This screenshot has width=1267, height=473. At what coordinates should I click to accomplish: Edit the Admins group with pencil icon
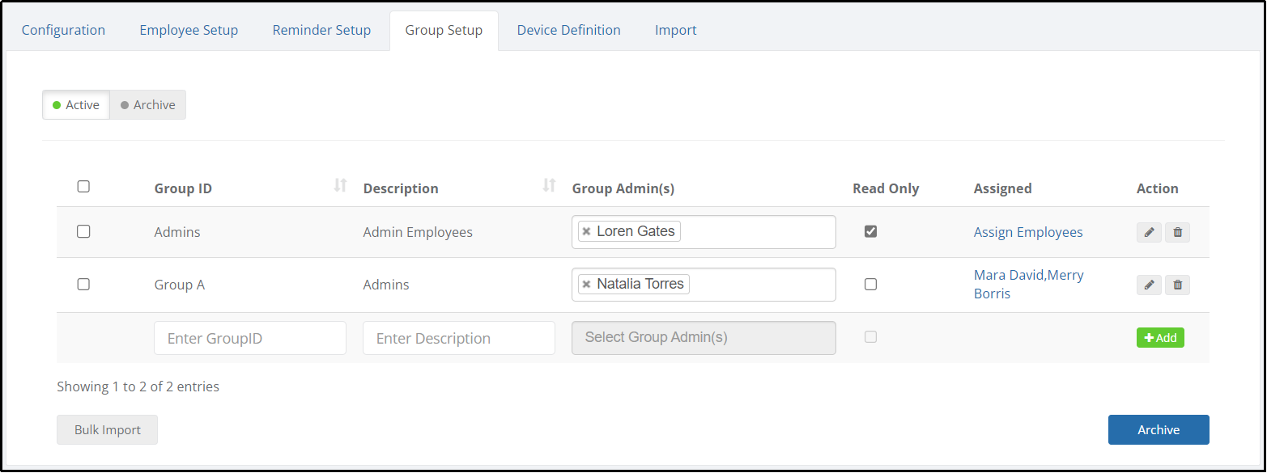point(1149,232)
